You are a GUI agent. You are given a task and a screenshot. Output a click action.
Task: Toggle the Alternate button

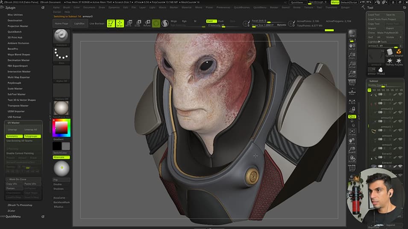point(61,157)
